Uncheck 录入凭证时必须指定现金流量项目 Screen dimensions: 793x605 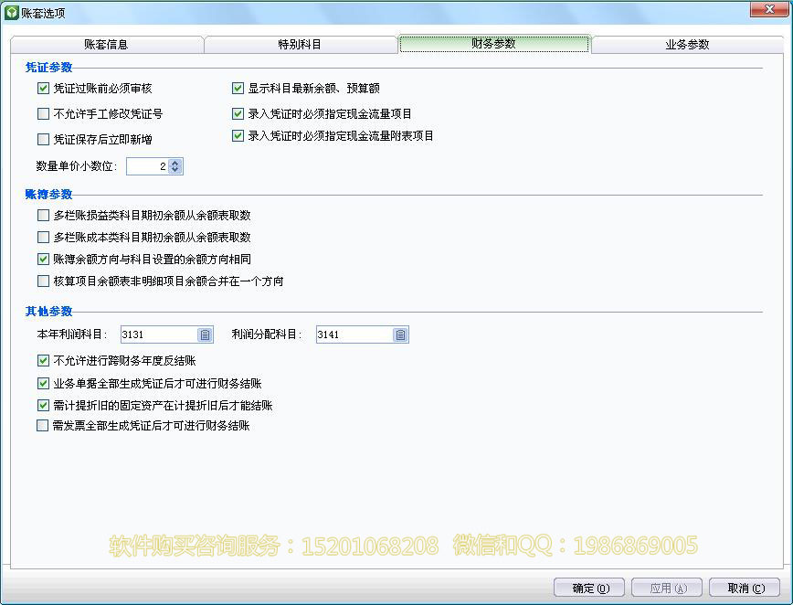tap(238, 114)
